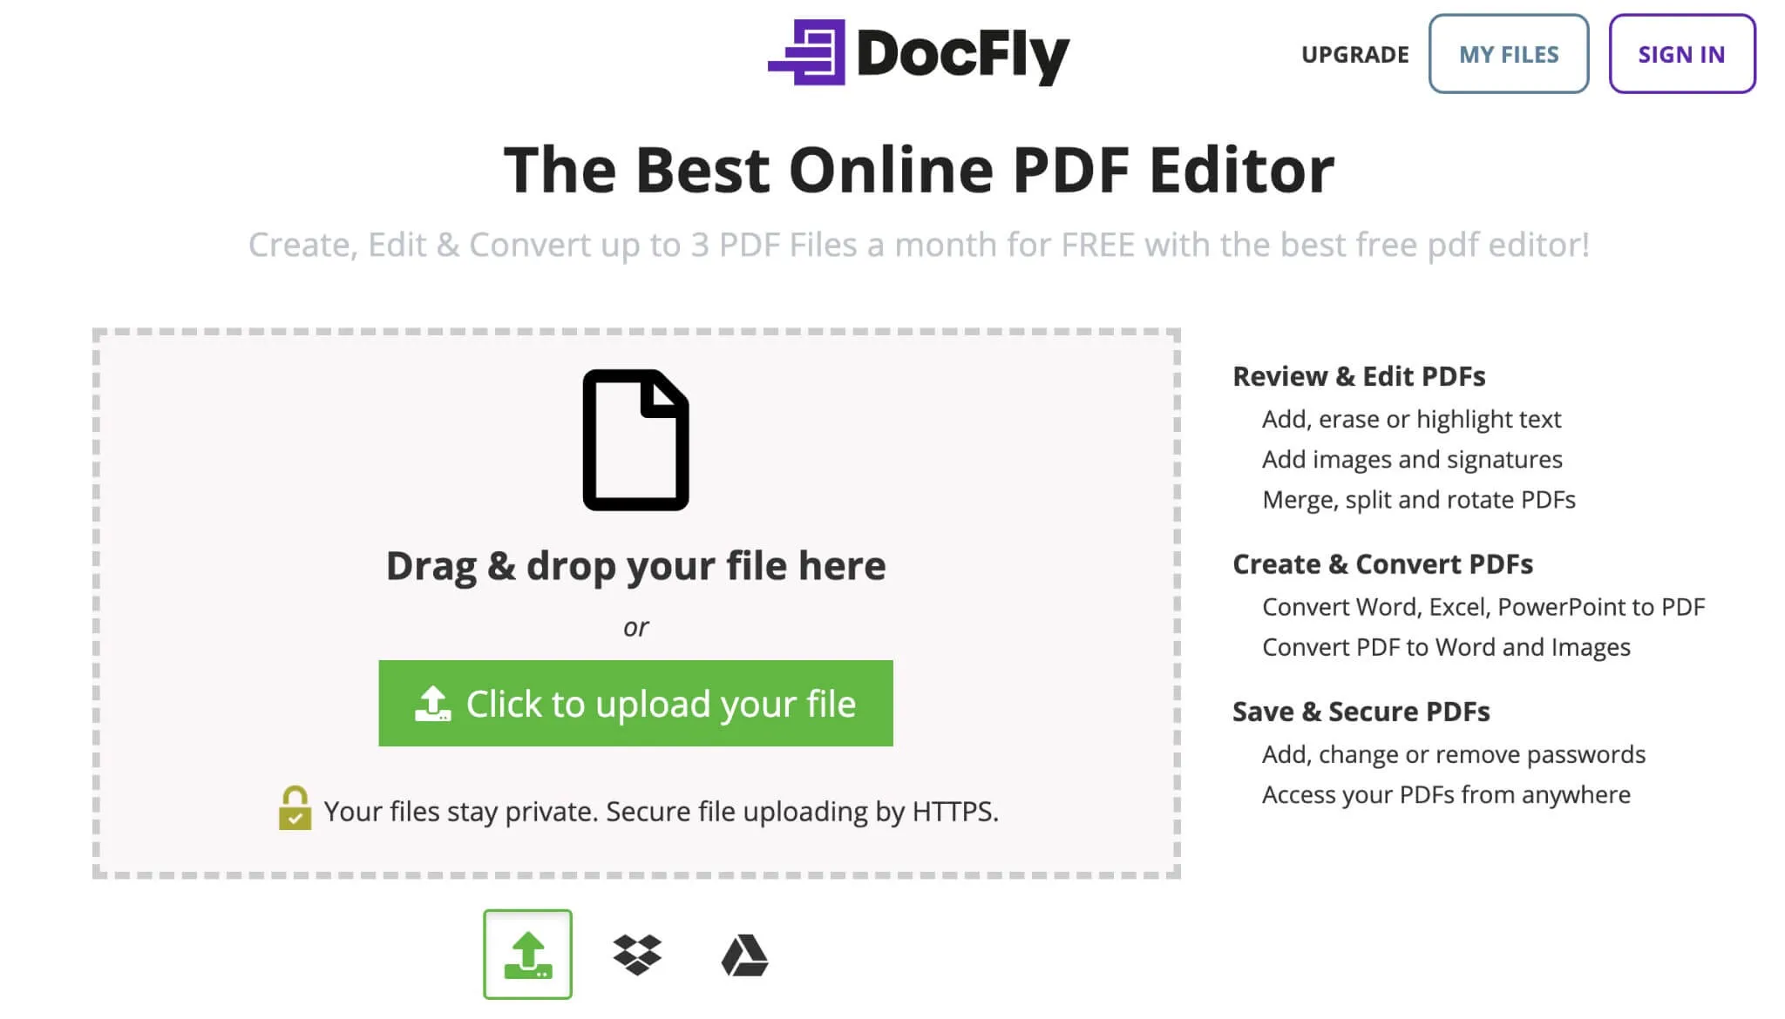Expand the Review & Edit PDFs section
The width and height of the screenshot is (1785, 1019).
1359,375
